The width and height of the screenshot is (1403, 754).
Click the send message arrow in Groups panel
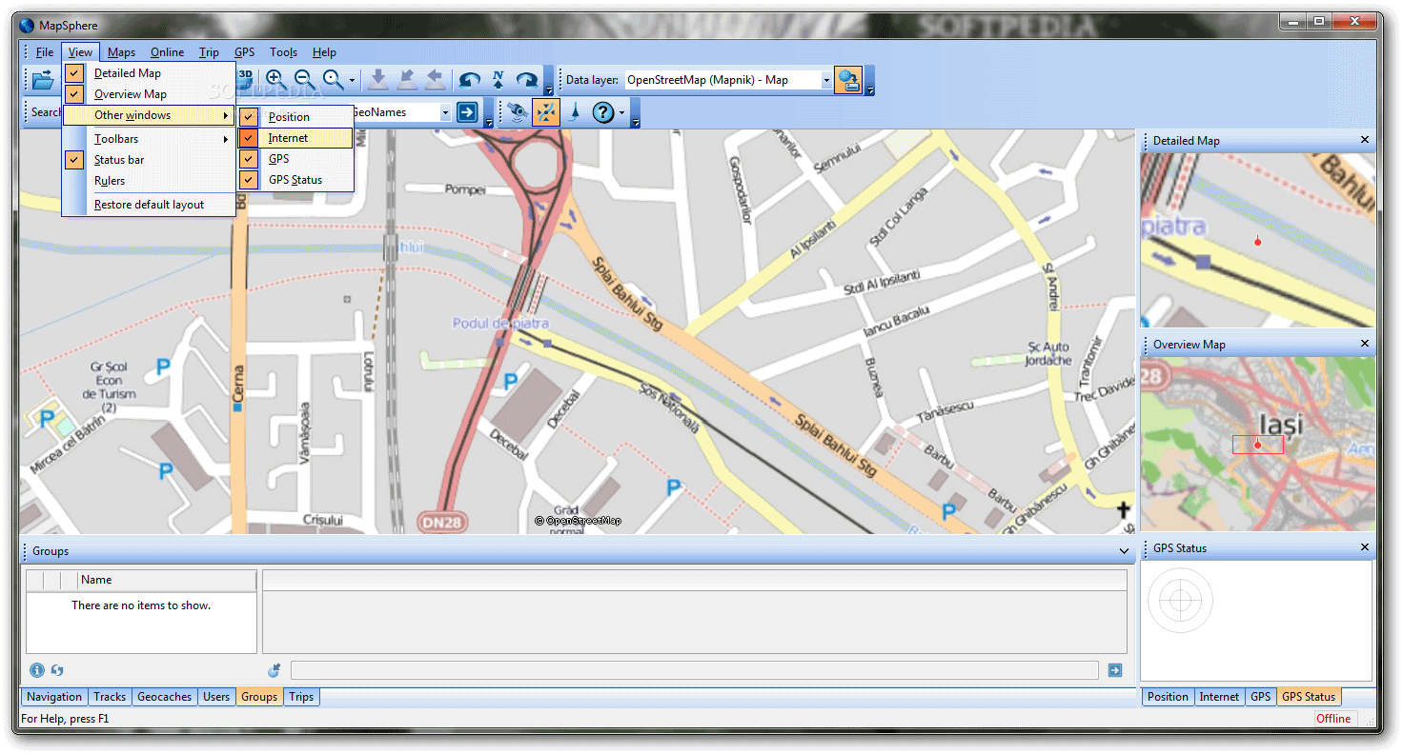coord(1115,670)
